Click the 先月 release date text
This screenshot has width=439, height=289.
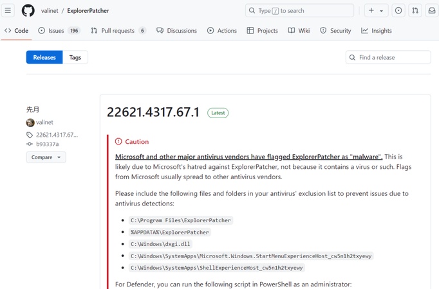[x=33, y=109]
